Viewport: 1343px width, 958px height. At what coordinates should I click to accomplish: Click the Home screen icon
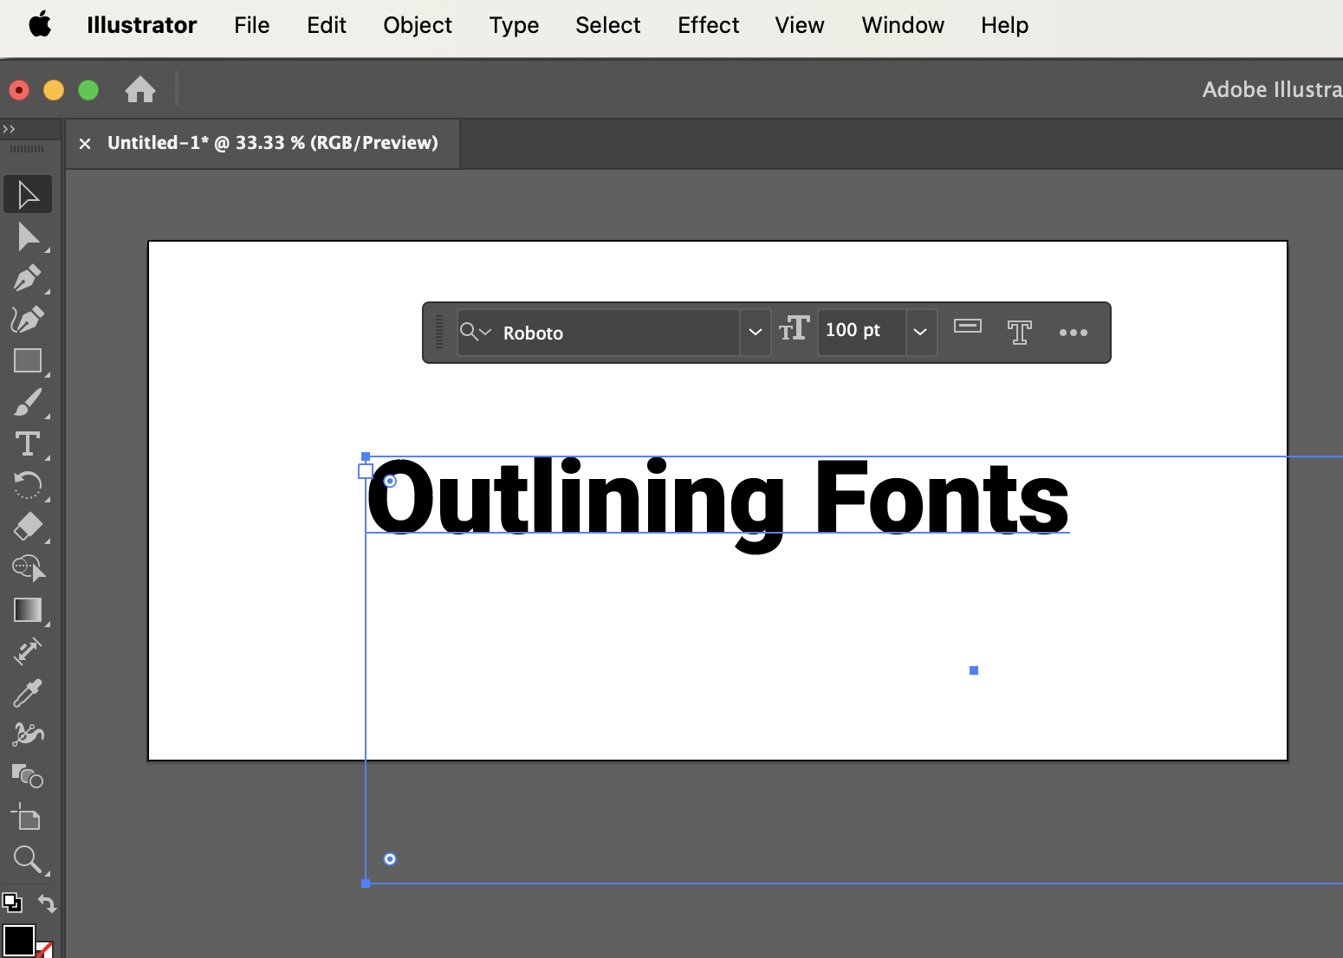click(139, 89)
